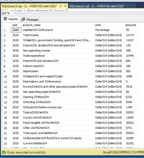This screenshot has height=158, width=144.
Task: Click 'Non-operating expen524e524' cell
Action: click(x=57, y=92)
